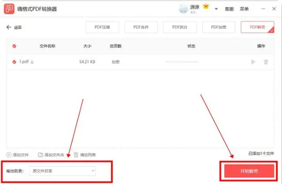Click the 添加文件 link text
This screenshot has height=184, width=282.
(x=21, y=155)
